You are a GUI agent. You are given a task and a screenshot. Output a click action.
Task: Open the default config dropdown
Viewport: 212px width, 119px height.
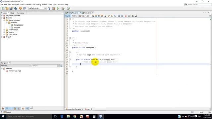[x=37, y=8]
